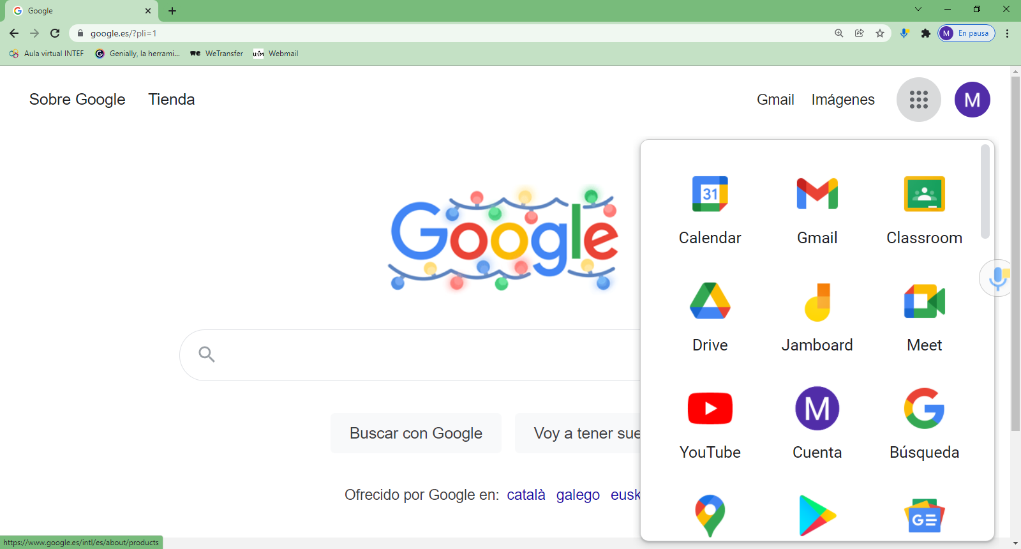Open Gmail link in page header
This screenshot has height=549, width=1021.
point(775,100)
